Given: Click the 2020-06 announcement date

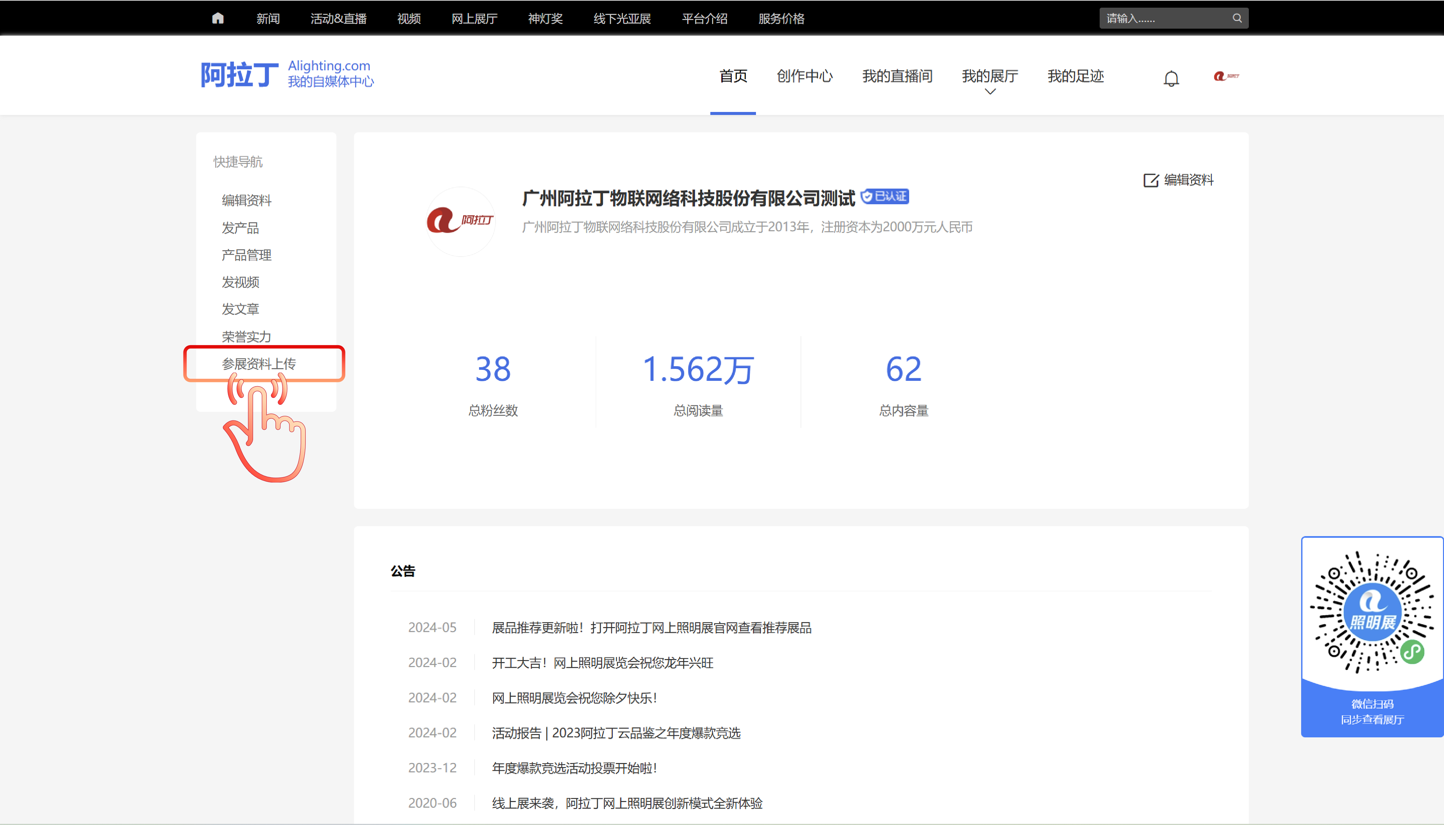Looking at the screenshot, I should (x=432, y=803).
